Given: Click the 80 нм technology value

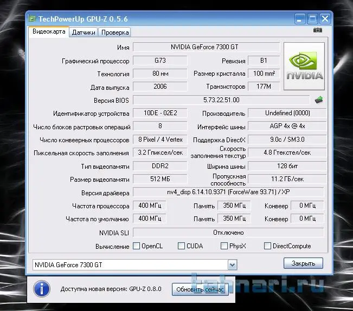Looking at the screenshot, I should [160, 74].
